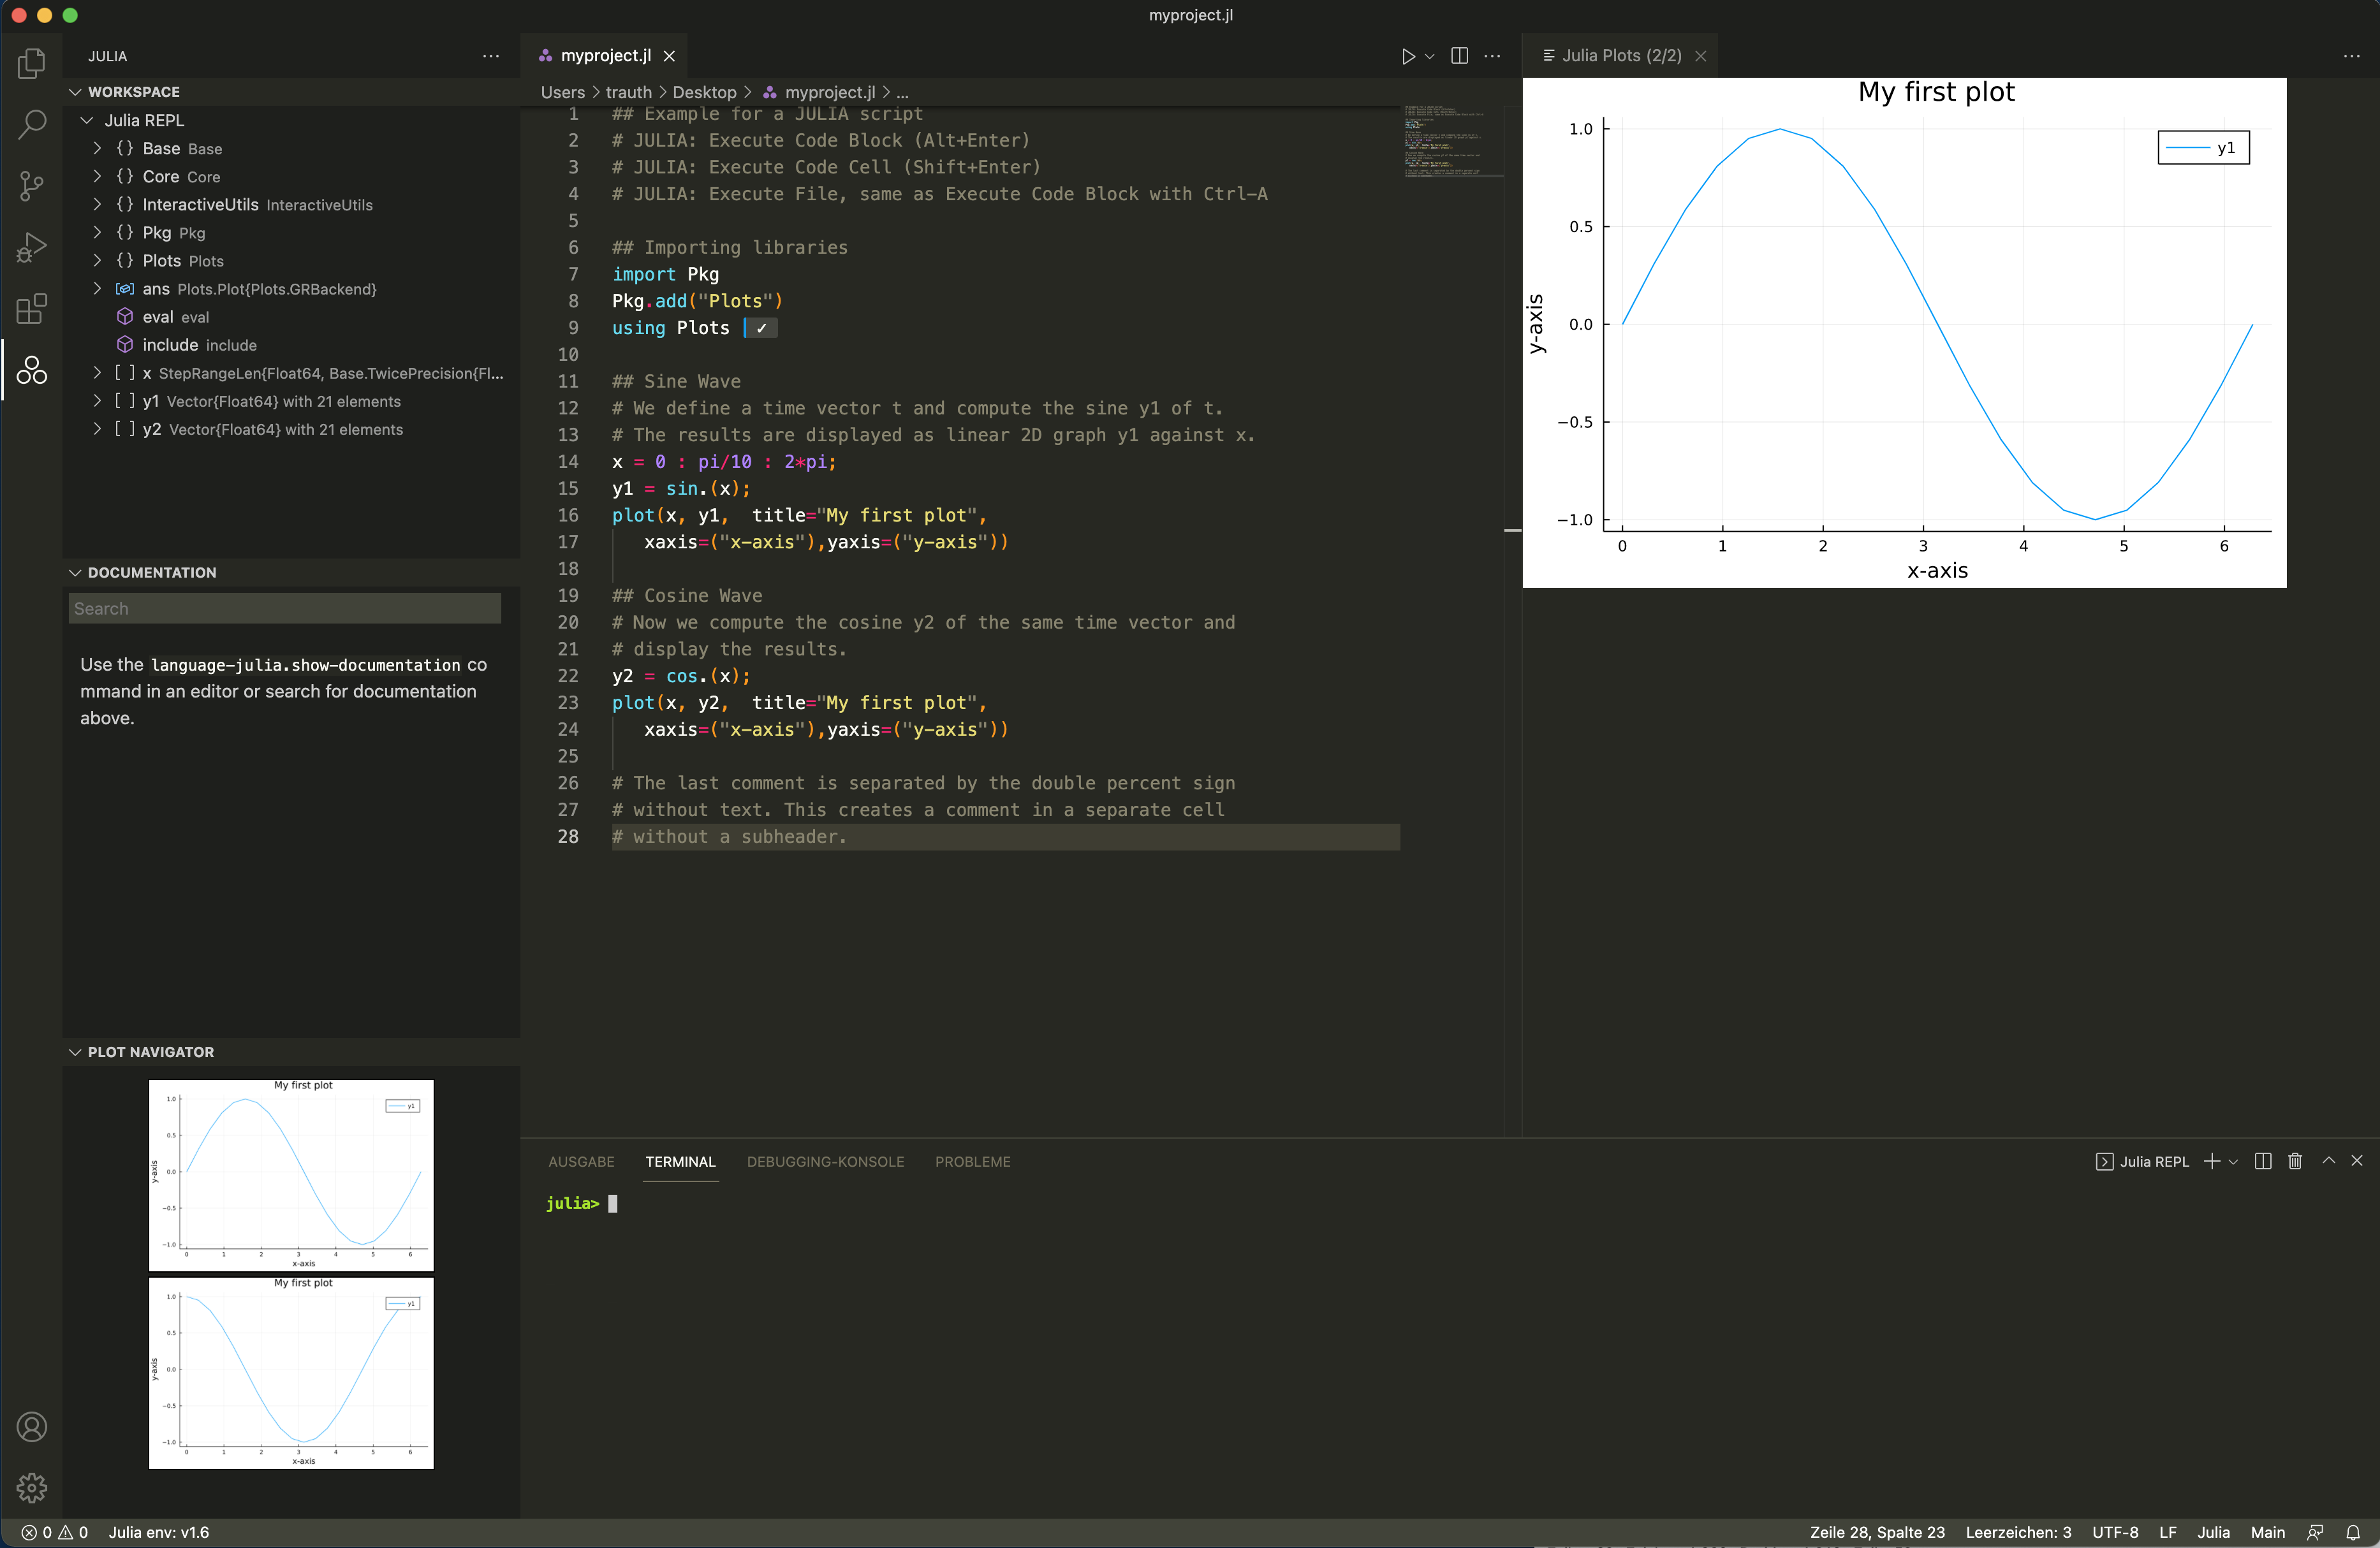Click the documentation Search field
This screenshot has width=2380, height=1548.
click(284, 608)
